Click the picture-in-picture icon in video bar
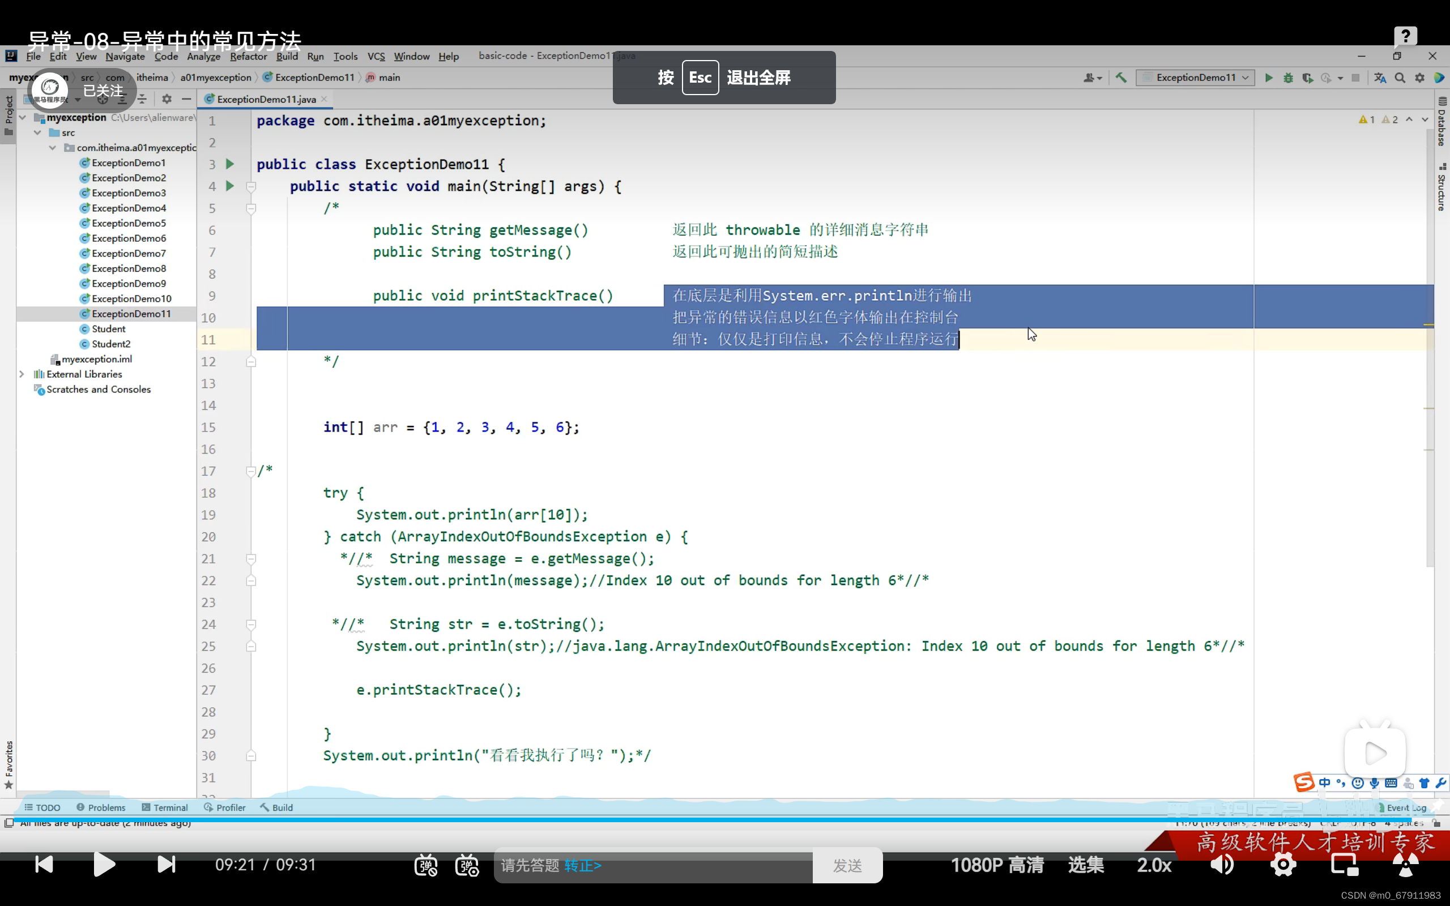Screen dimensions: 1450x906 click(1344, 865)
